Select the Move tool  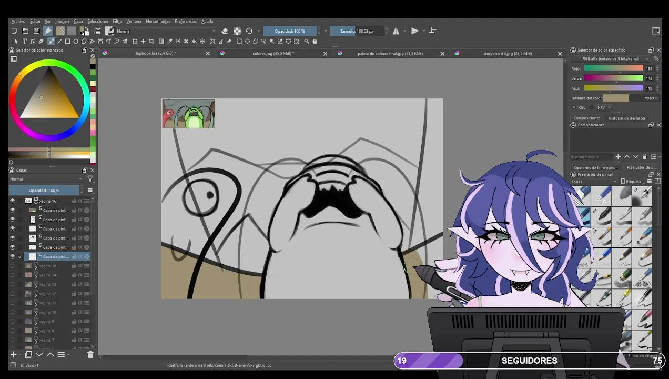[x=143, y=41]
